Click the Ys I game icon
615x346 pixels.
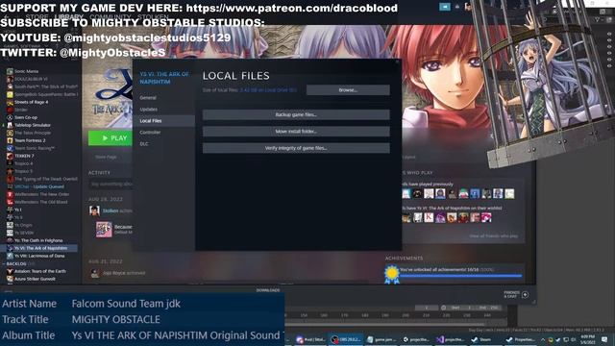tap(10, 210)
